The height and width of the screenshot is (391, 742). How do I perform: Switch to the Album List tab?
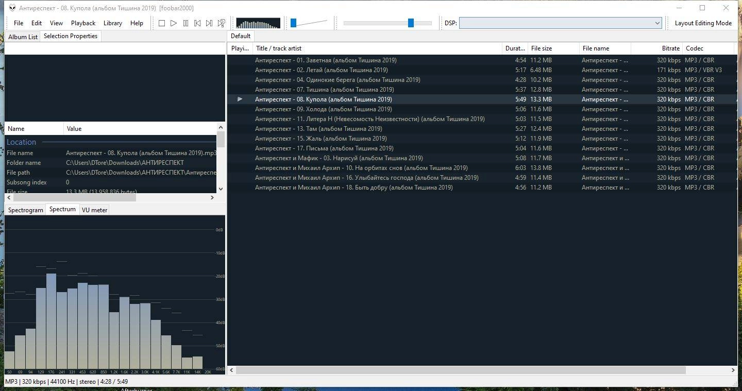tap(23, 37)
